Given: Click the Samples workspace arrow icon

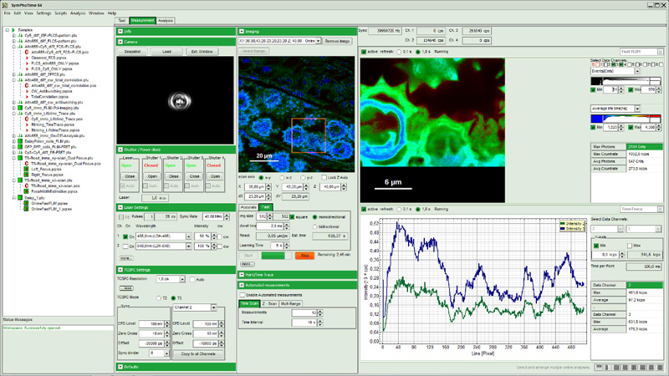Looking at the screenshot, I should (13, 30).
